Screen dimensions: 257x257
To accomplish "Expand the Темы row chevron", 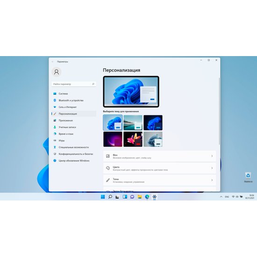I will (x=212, y=180).
